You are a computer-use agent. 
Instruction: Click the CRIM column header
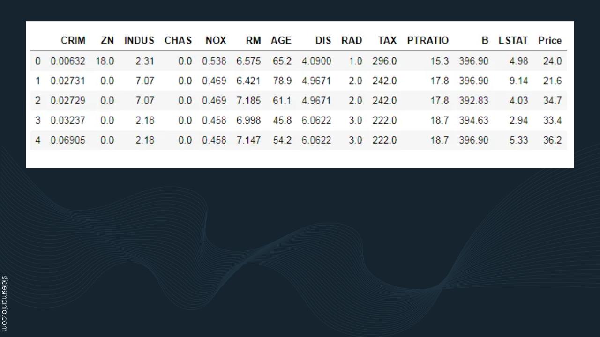[73, 40]
